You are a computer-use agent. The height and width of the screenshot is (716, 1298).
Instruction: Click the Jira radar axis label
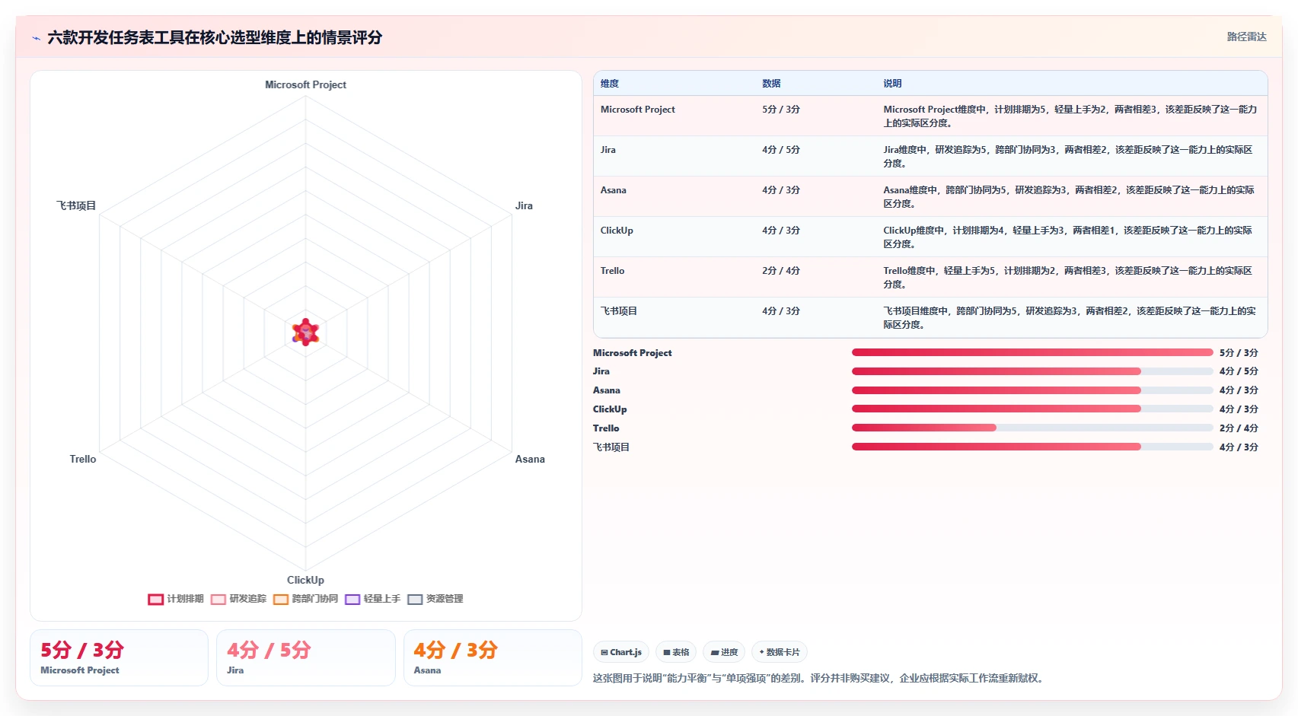click(524, 205)
